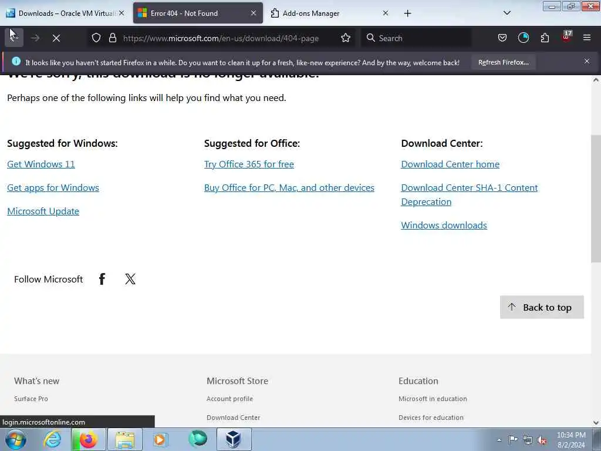
Task: Switch to Downloads – Oracle VM VirtualBox tab
Action: [x=65, y=13]
